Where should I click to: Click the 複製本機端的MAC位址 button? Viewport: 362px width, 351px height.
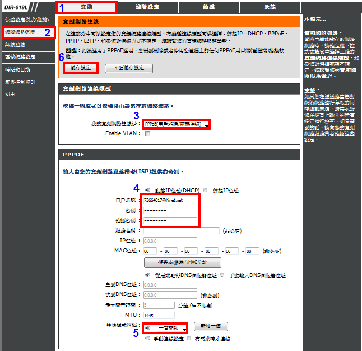click(x=182, y=262)
